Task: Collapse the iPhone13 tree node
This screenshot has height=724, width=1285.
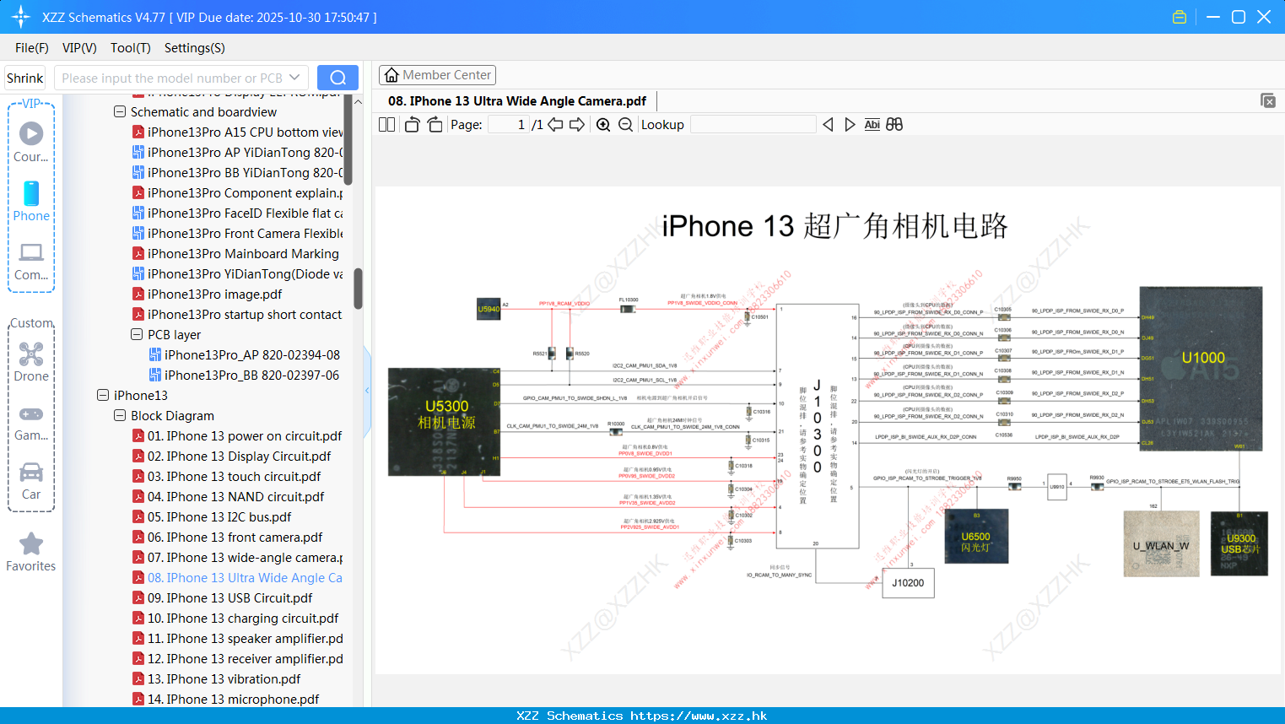Action: tap(103, 395)
